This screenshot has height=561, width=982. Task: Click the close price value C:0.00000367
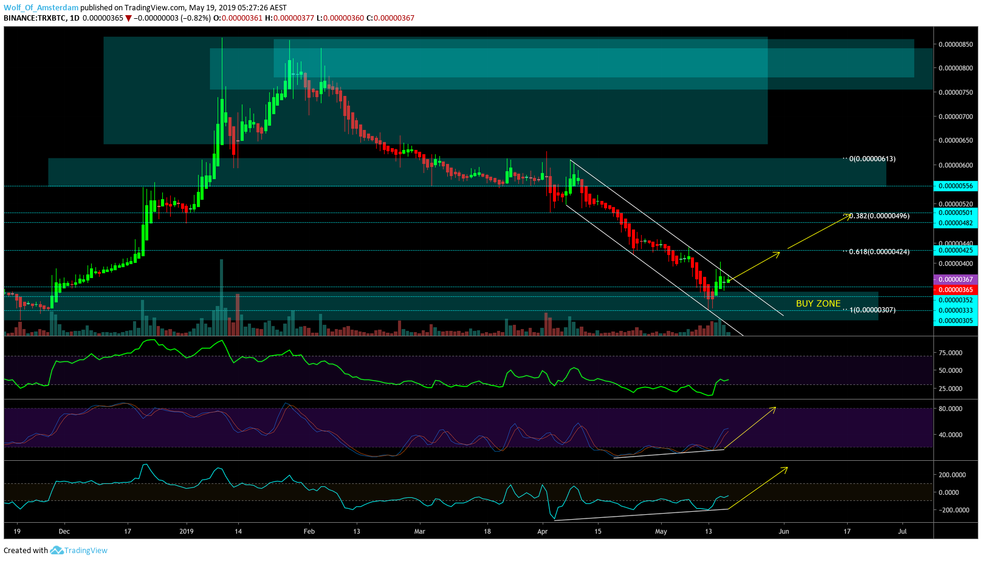click(390, 18)
